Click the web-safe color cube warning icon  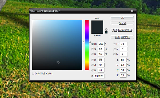[x=106, y=29]
